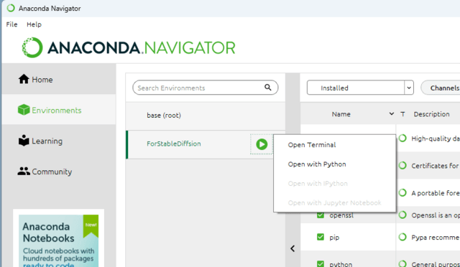Image resolution: width=460 pixels, height=267 pixels.
Task: Toggle the openssl package checkbox
Action: 321,215
